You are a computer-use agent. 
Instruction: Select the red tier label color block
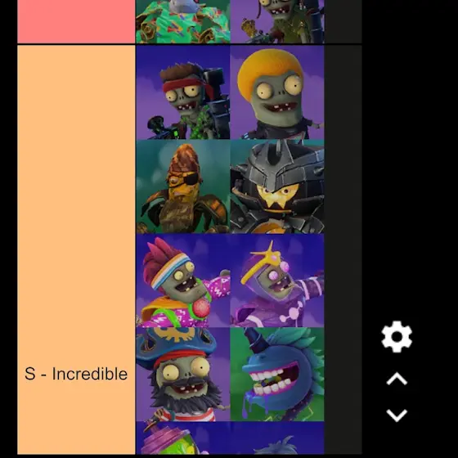click(76, 21)
